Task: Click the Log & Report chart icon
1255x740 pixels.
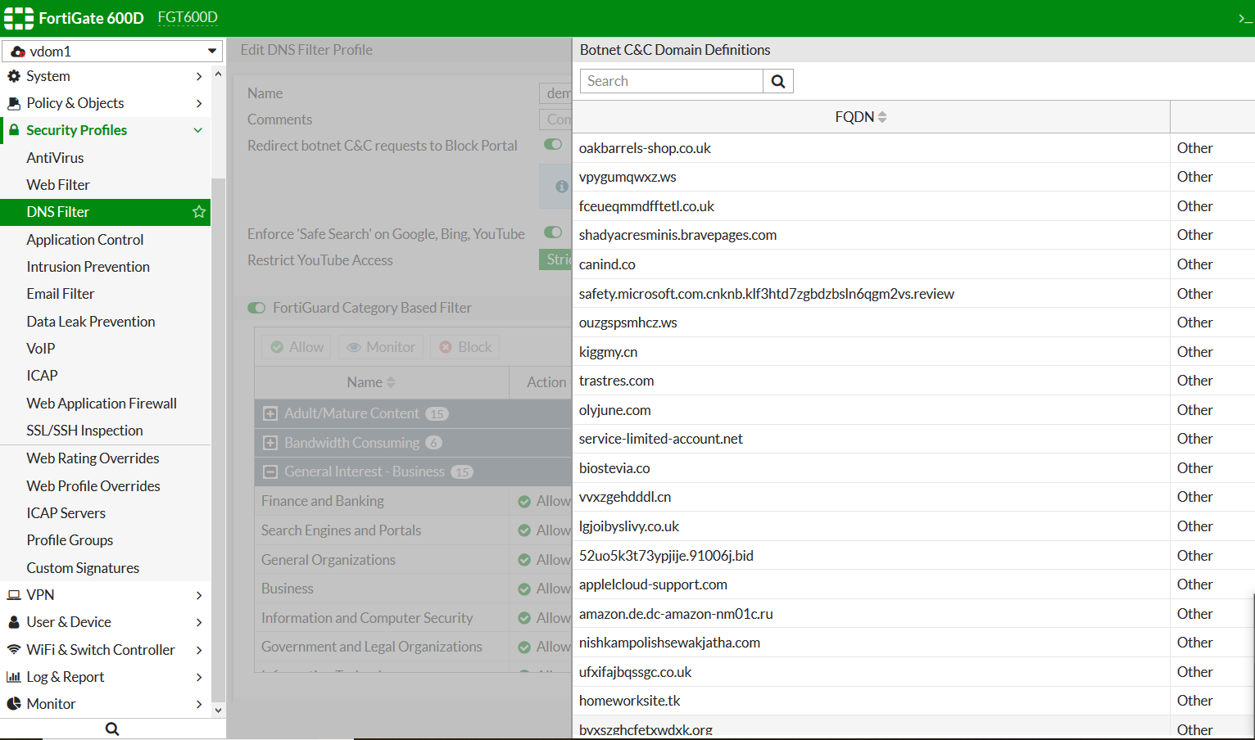Action: (14, 677)
